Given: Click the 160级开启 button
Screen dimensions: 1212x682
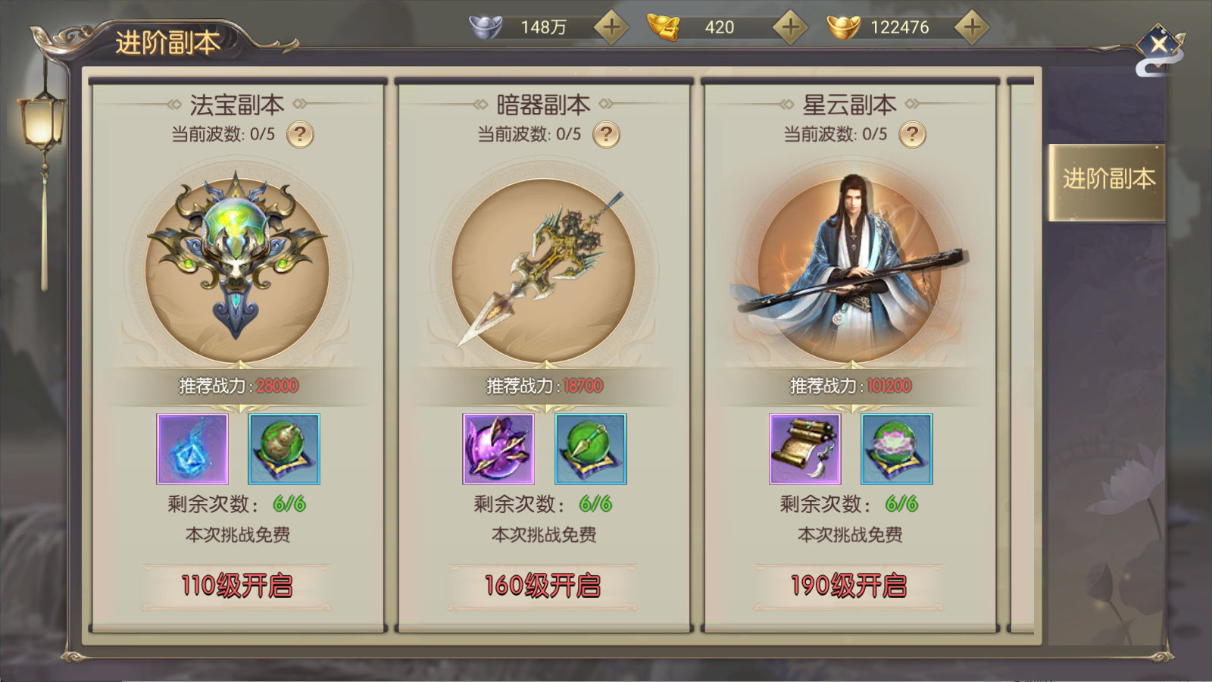Looking at the screenshot, I should pyautogui.click(x=542, y=586).
